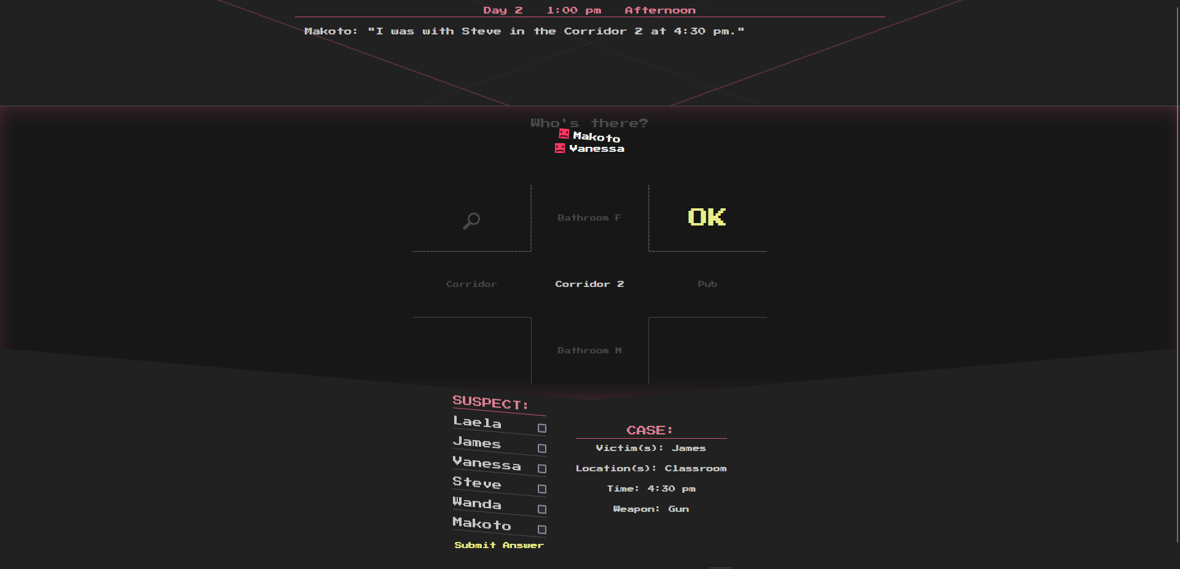This screenshot has width=1180, height=569.
Task: Mark Vanessa as the suspect
Action: click(x=541, y=469)
